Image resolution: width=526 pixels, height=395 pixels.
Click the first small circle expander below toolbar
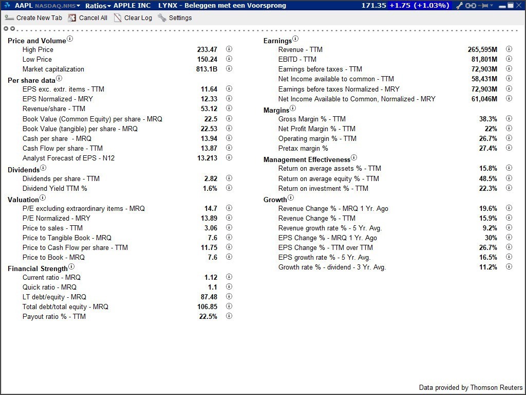[6, 29]
